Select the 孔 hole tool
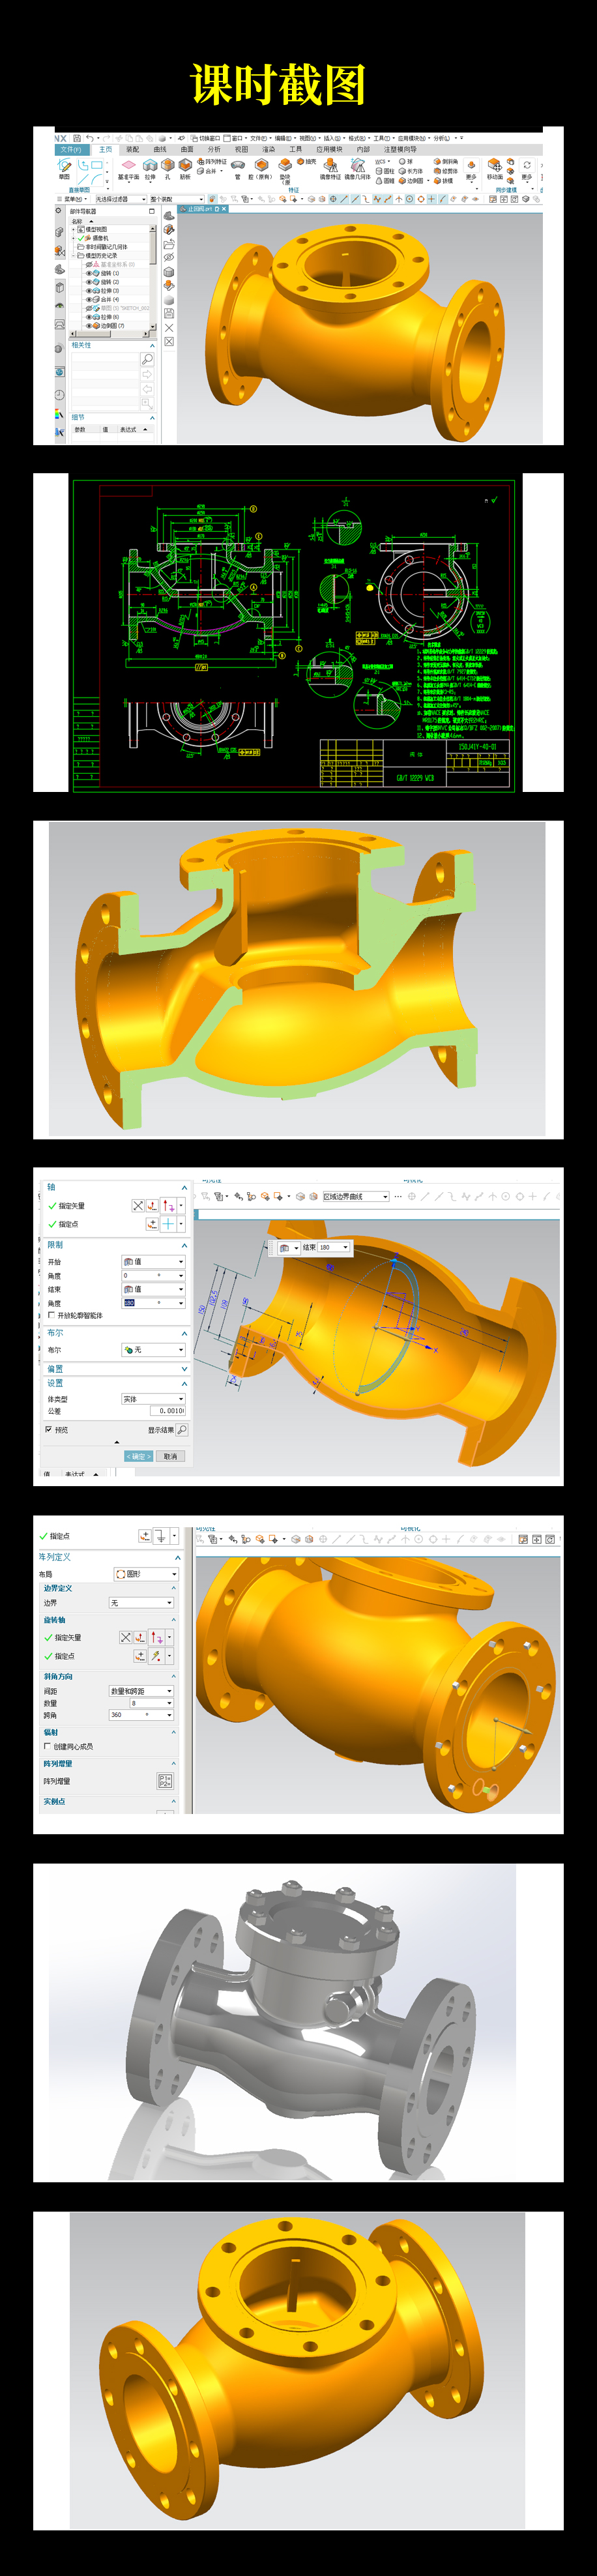The width and height of the screenshot is (597, 2576). (167, 168)
